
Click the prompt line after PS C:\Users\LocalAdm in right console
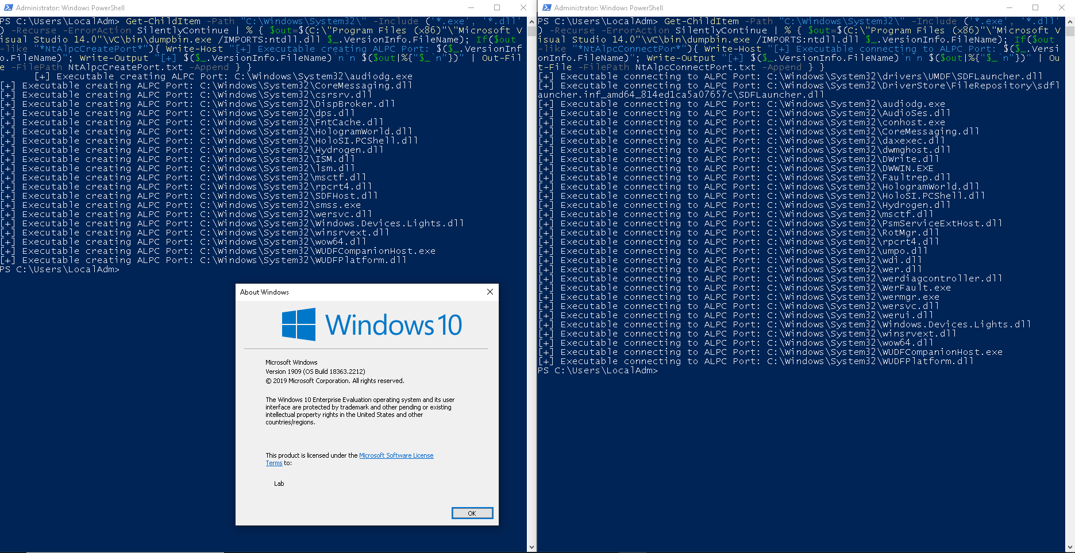pos(664,370)
